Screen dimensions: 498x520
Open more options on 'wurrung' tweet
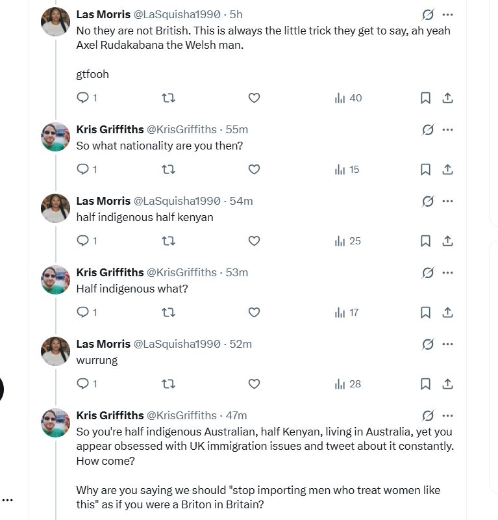pos(447,344)
